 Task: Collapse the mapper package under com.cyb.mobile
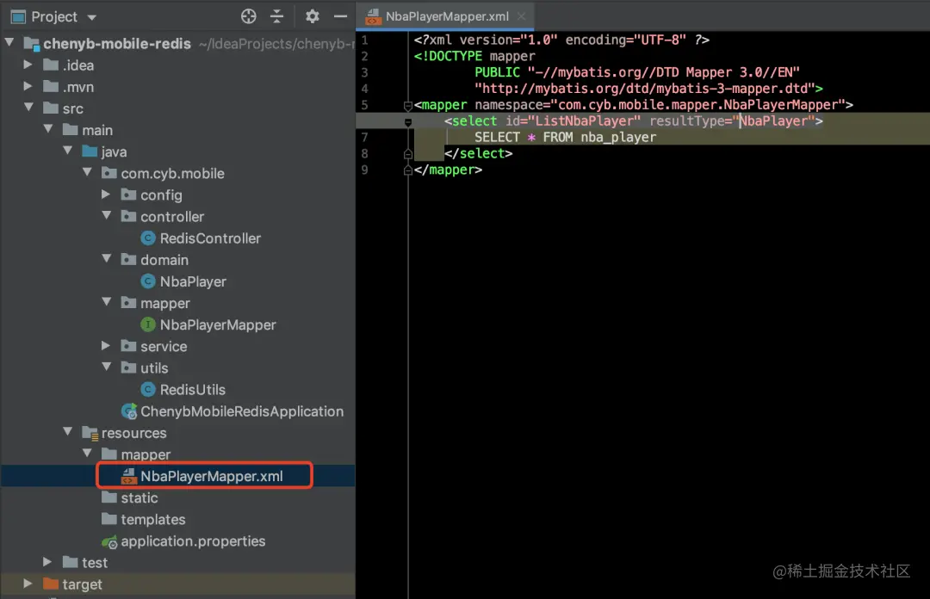tap(107, 302)
